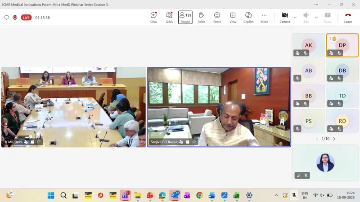Expand mic options dropdown arrow
The image size is (360, 202).
coord(316,18)
